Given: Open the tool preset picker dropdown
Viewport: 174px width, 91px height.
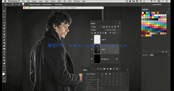Looking at the screenshot, I should coord(8,5).
